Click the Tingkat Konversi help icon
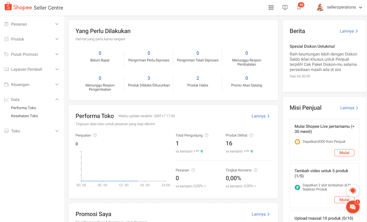This screenshot has height=222, width=367. (256, 170)
